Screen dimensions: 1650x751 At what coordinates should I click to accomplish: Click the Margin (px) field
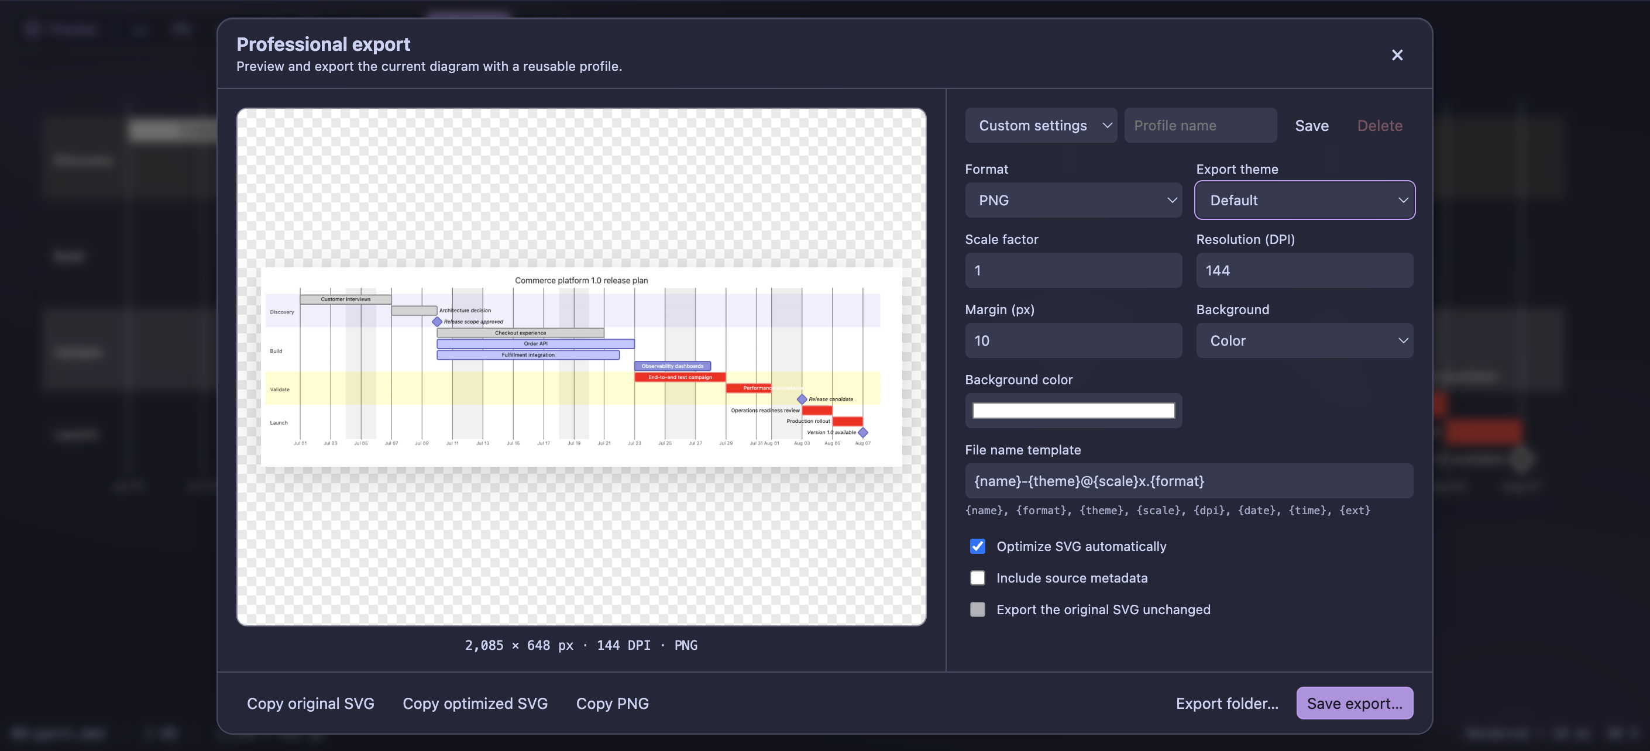[1074, 340]
